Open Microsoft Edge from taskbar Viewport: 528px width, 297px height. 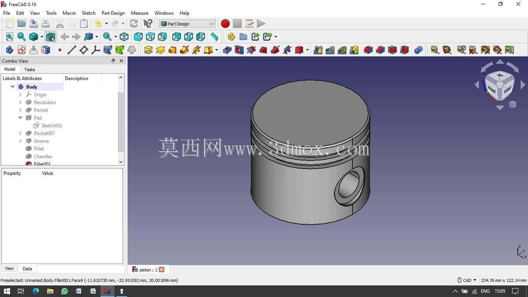[x=36, y=291]
